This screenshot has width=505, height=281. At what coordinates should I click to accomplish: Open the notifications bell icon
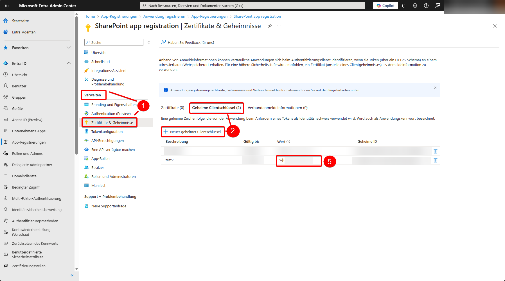404,6
